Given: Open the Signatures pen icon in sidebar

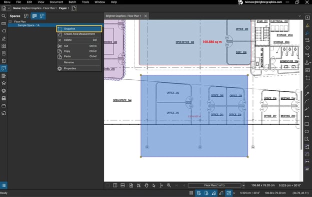Looking at the screenshot, I should [3, 38].
